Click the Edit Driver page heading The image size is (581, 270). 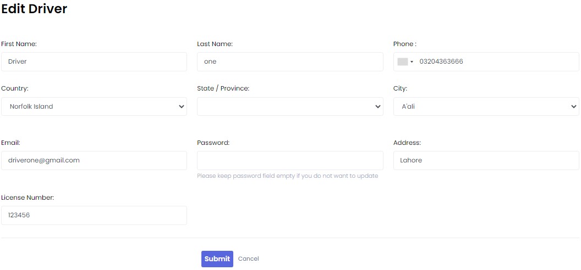click(34, 9)
